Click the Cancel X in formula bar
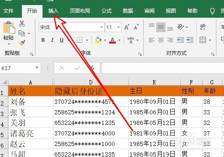224x157 pixels. click(x=62, y=68)
